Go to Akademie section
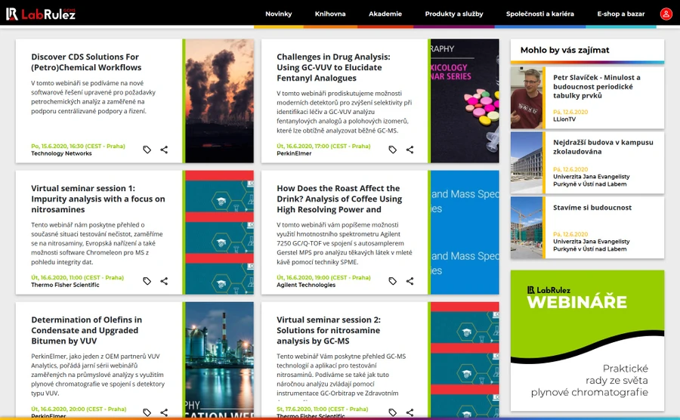The width and height of the screenshot is (680, 420). click(x=385, y=14)
